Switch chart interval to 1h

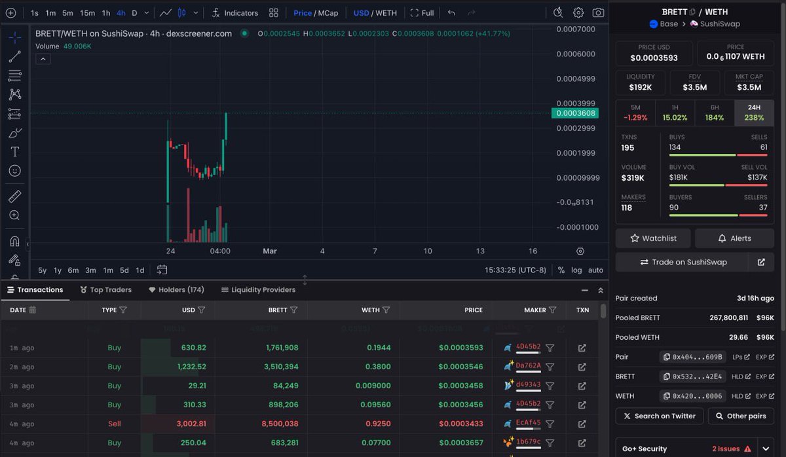[x=106, y=12]
